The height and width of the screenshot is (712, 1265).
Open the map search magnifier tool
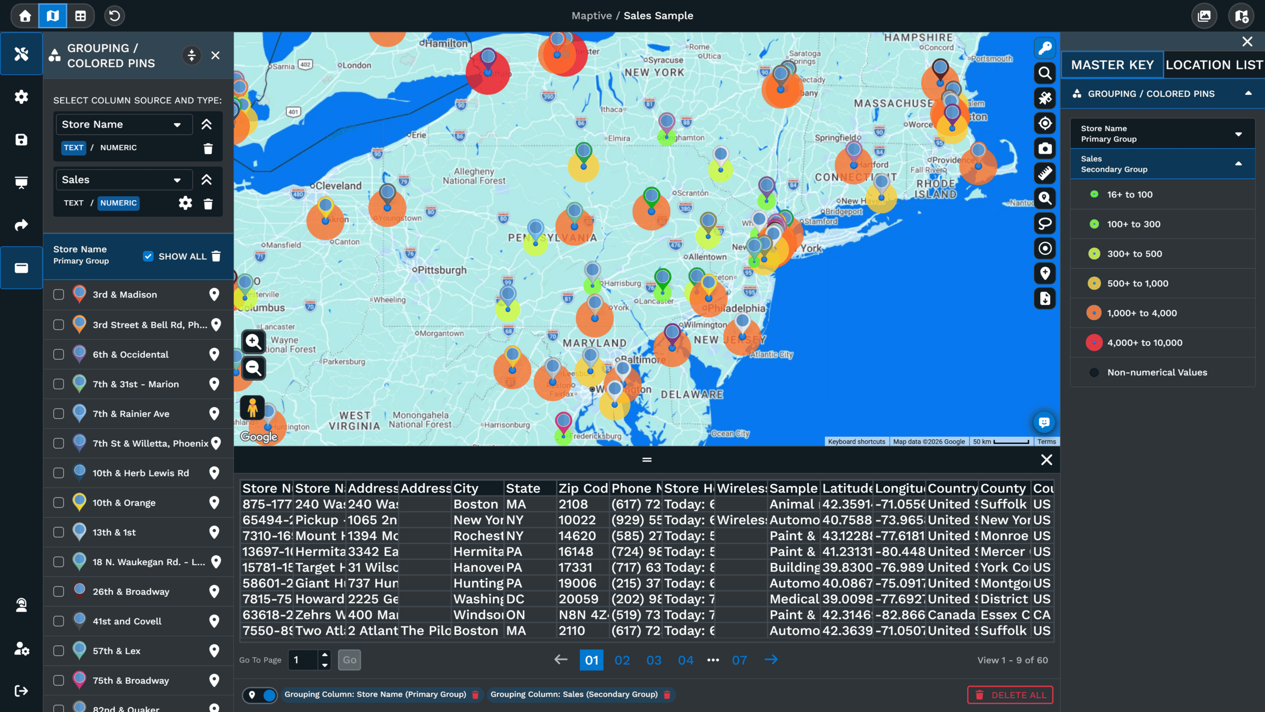(1045, 73)
